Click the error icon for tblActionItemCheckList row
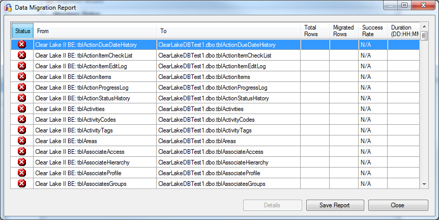Image resolution: width=439 pixels, height=220 pixels. [22, 55]
